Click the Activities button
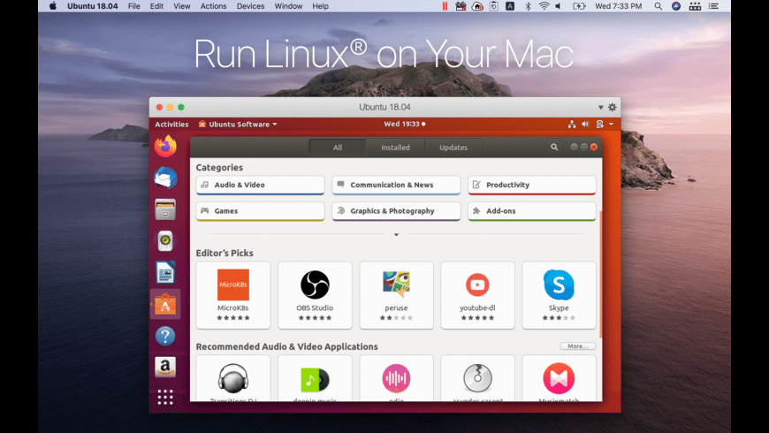The image size is (769, 433). tap(171, 124)
